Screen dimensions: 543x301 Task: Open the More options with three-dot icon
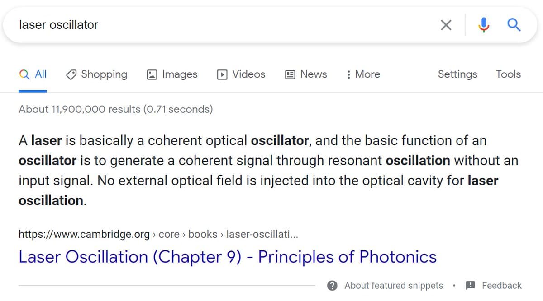(x=362, y=74)
